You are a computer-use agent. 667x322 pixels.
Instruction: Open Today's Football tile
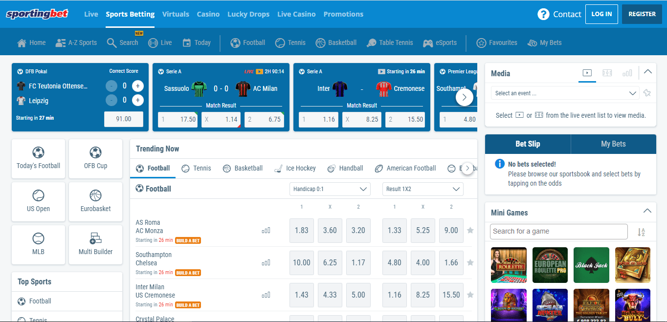point(38,158)
